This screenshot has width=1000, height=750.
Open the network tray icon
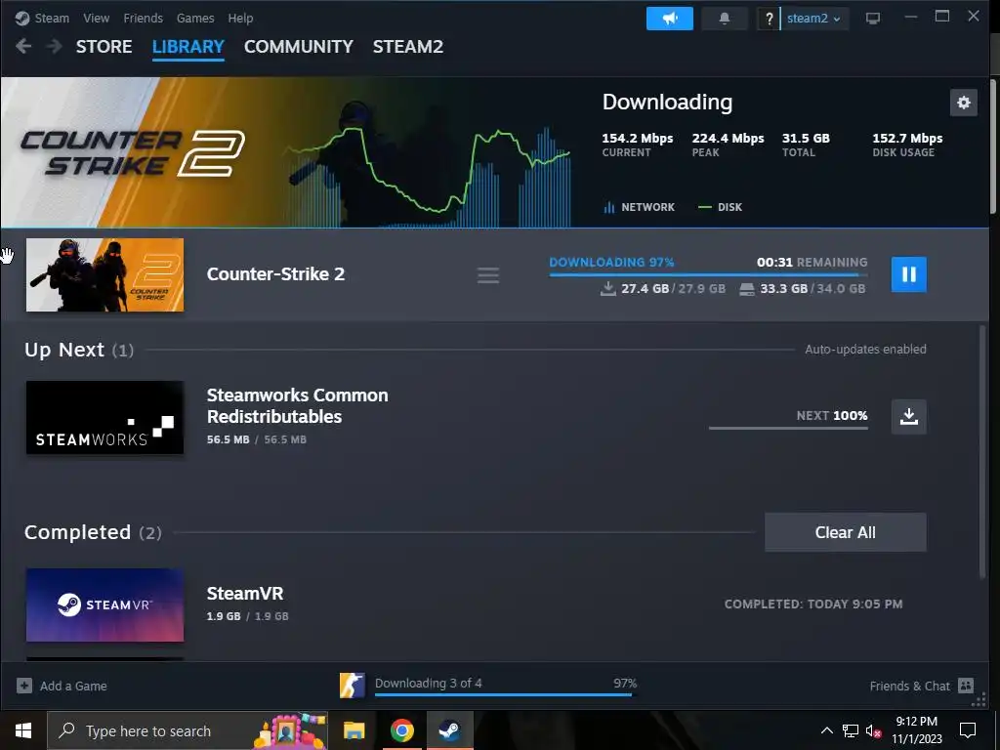[x=851, y=730]
